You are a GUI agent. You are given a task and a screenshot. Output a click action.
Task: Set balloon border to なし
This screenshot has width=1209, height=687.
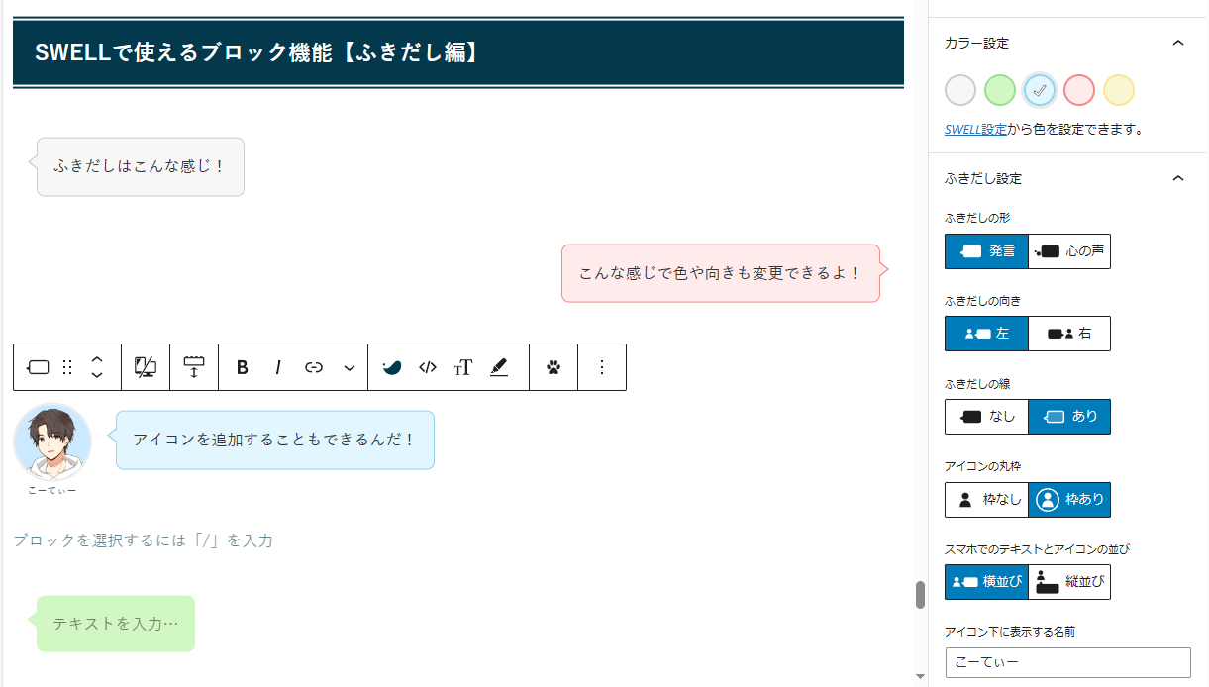[987, 417]
